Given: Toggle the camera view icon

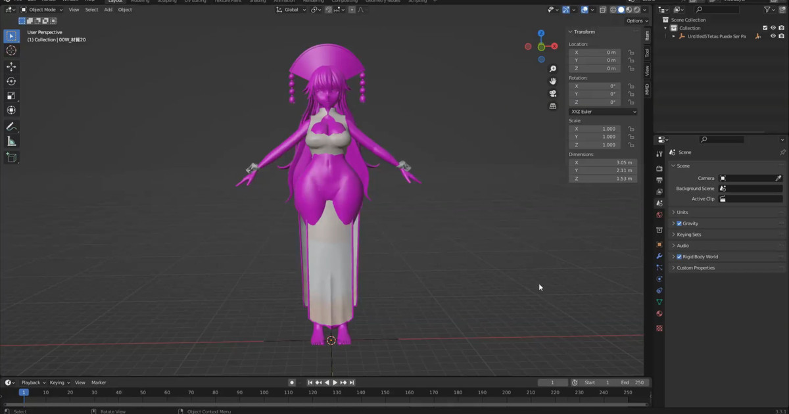Looking at the screenshot, I should [553, 93].
